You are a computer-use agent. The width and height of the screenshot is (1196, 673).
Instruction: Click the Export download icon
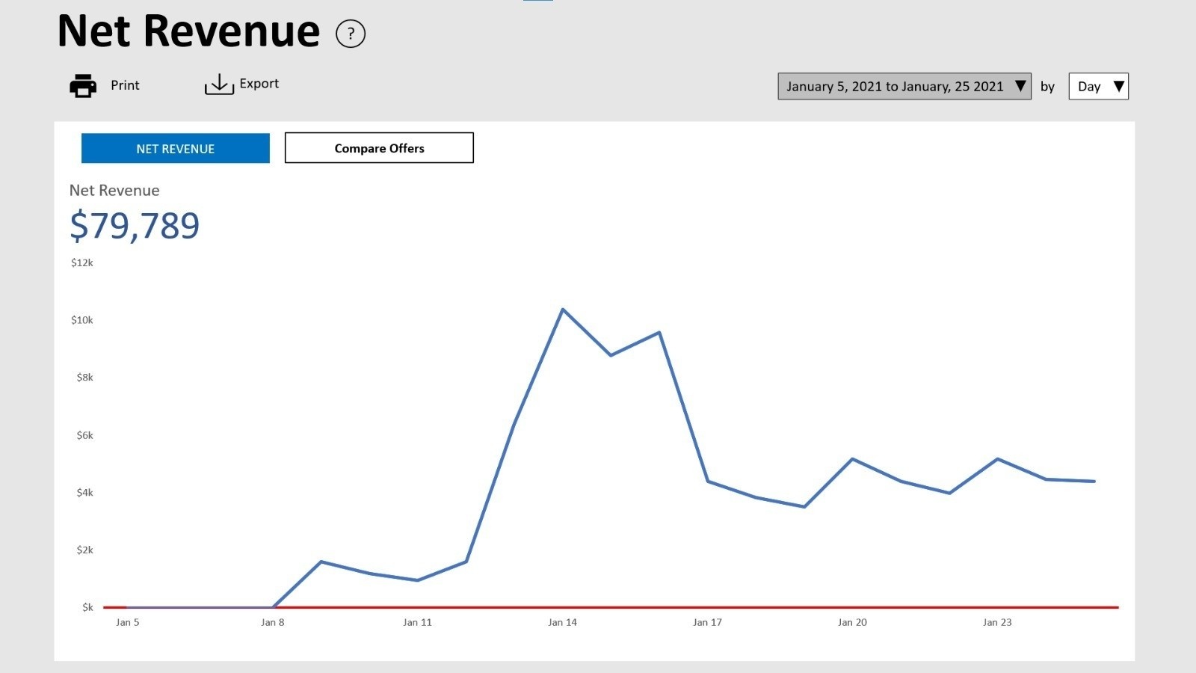click(x=219, y=84)
